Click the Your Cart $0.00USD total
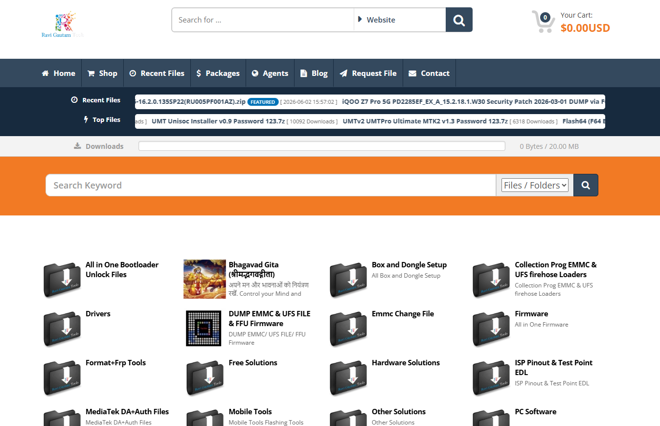The height and width of the screenshot is (426, 660). click(x=585, y=28)
